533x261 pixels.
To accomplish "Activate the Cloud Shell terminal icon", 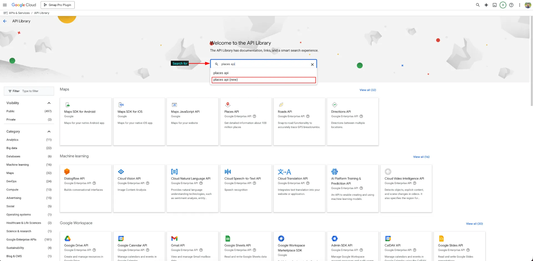I will [494, 5].
